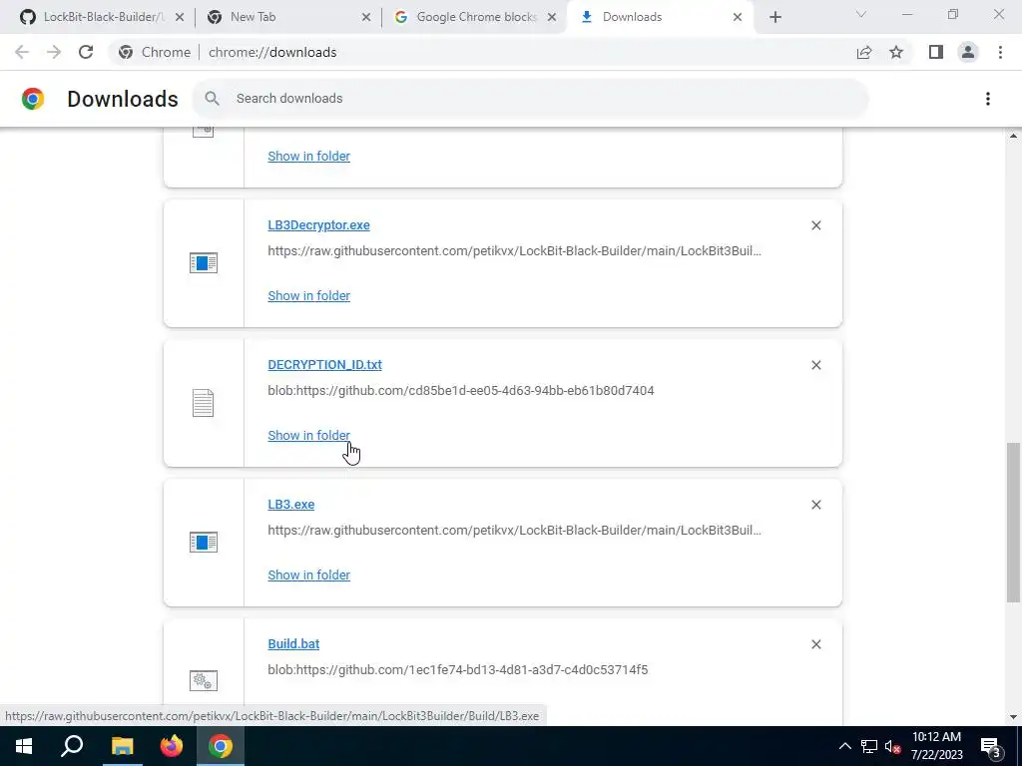Click the scrollbar down arrow
The image size is (1022, 766).
[1013, 717]
